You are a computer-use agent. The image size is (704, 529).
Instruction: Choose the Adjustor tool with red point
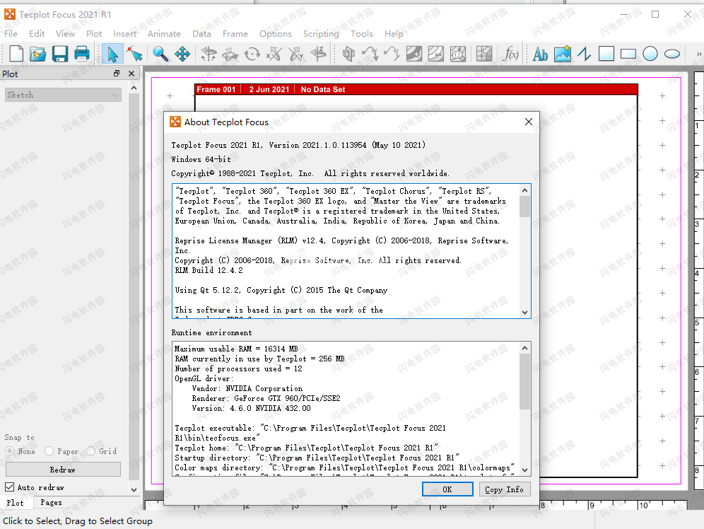coord(134,54)
